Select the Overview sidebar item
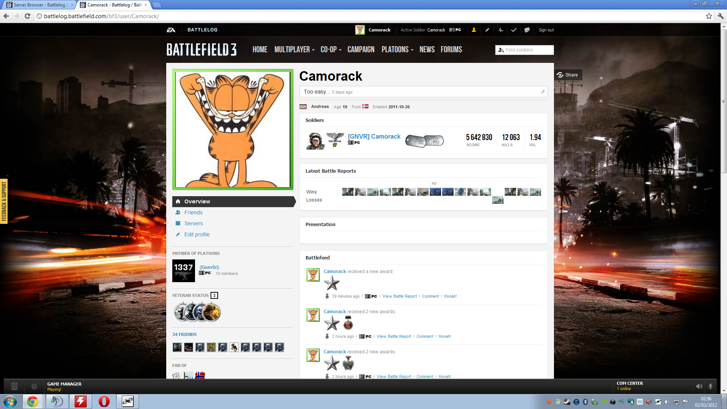The height and width of the screenshot is (409, 727). tap(233, 201)
